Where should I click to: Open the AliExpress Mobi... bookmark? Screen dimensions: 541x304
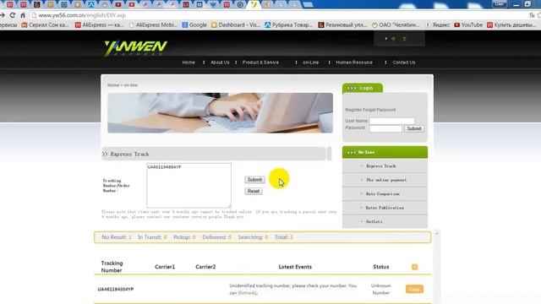pos(153,24)
